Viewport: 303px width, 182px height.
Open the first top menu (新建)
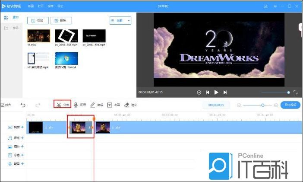(x=31, y=6)
